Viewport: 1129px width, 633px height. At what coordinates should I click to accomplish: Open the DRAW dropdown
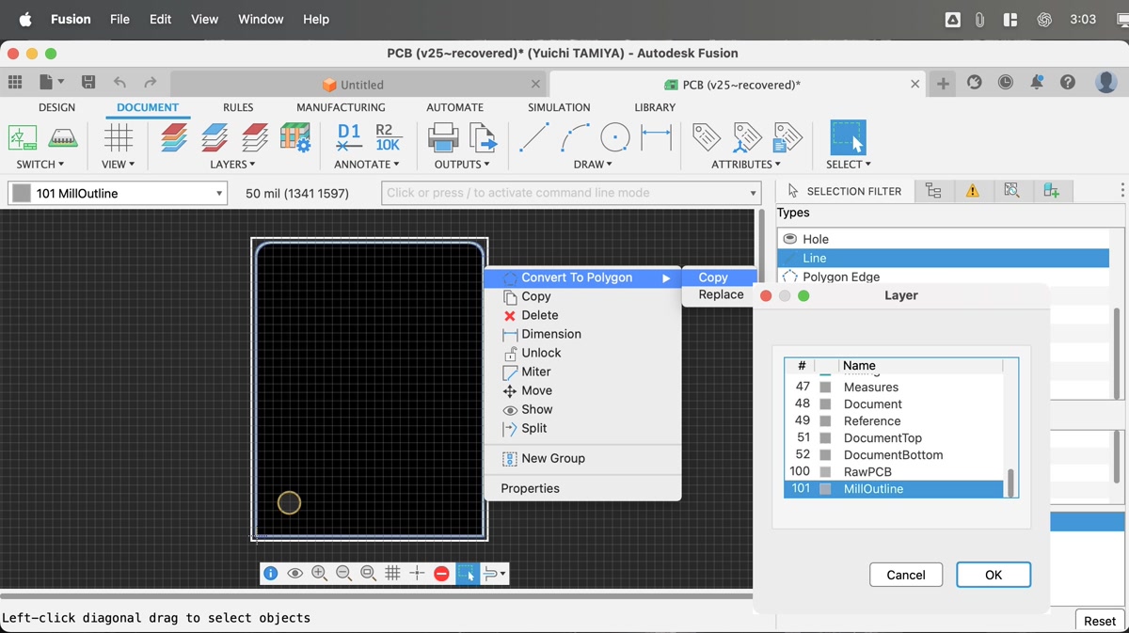594,165
